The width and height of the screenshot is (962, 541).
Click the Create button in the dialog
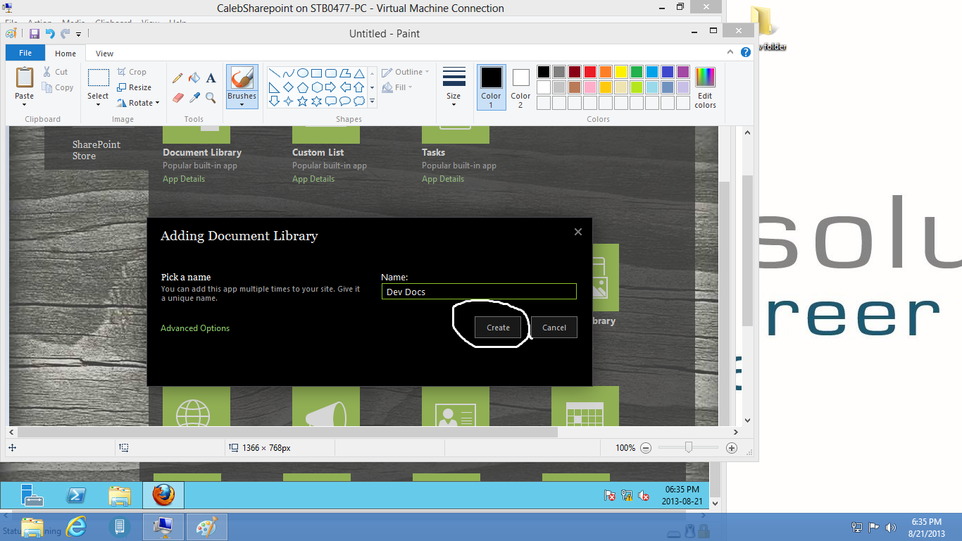pos(498,328)
